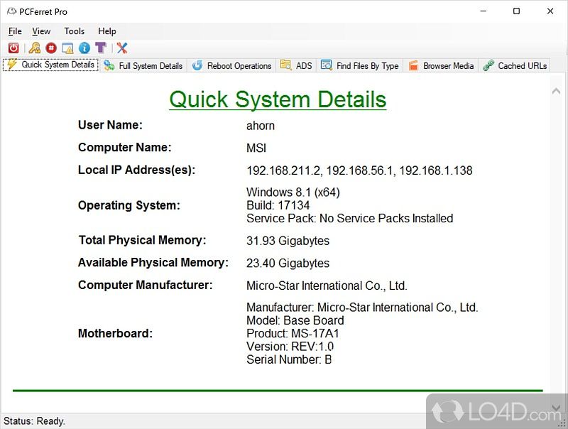Click the PCFerret Pro title bar app icon
This screenshot has width=568, height=429.
point(13,11)
